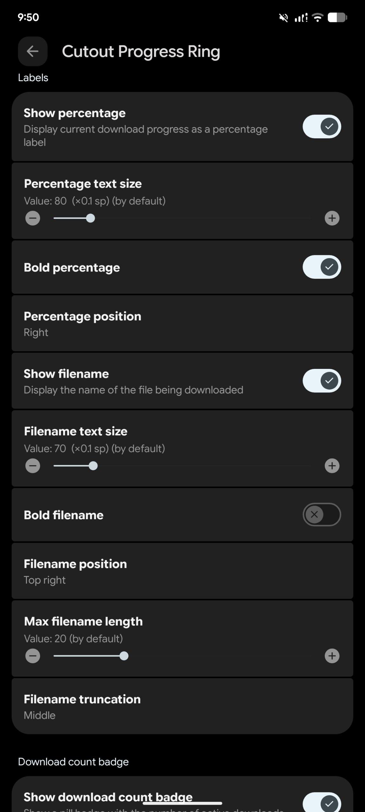Toggle Show download count badge switch
The image size is (365, 812).
322,802
